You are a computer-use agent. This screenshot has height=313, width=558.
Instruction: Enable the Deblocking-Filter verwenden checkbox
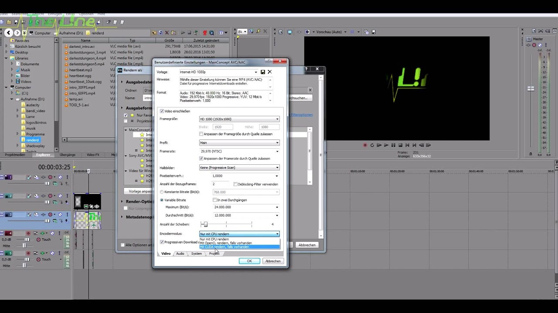(235, 184)
